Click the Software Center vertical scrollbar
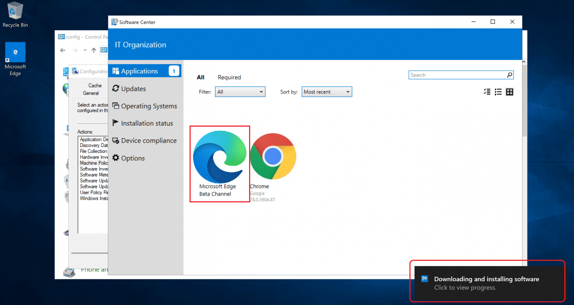 524,100
